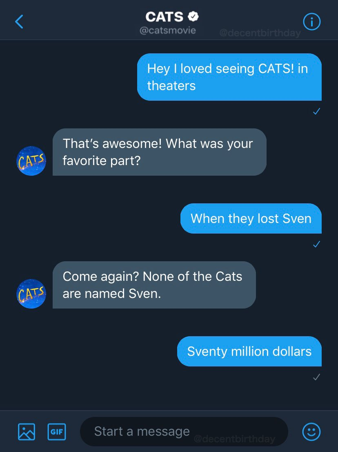Tap the 'When they lost Sven' bubble
The height and width of the screenshot is (452, 338).
[251, 218]
